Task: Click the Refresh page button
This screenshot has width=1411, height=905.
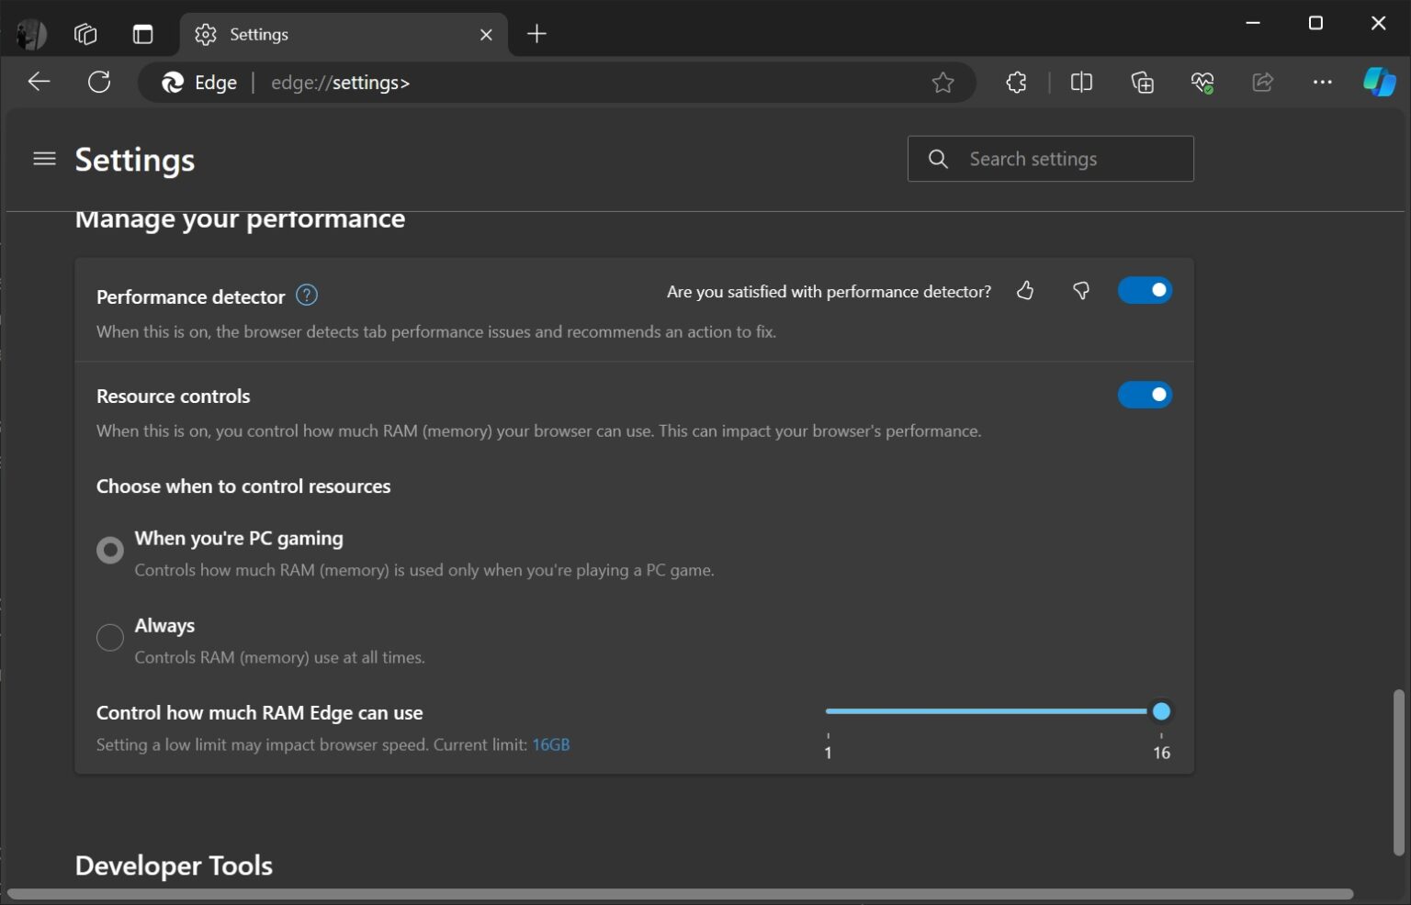Action: pos(99,82)
